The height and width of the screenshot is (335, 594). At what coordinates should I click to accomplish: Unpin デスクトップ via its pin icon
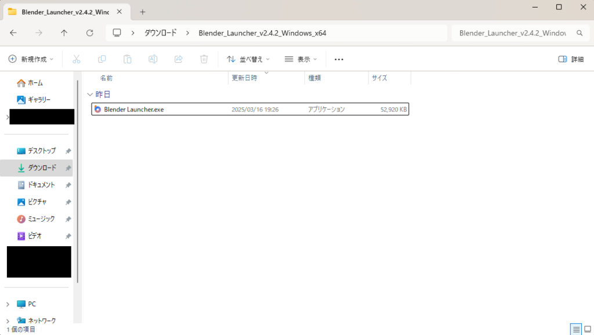(68, 151)
